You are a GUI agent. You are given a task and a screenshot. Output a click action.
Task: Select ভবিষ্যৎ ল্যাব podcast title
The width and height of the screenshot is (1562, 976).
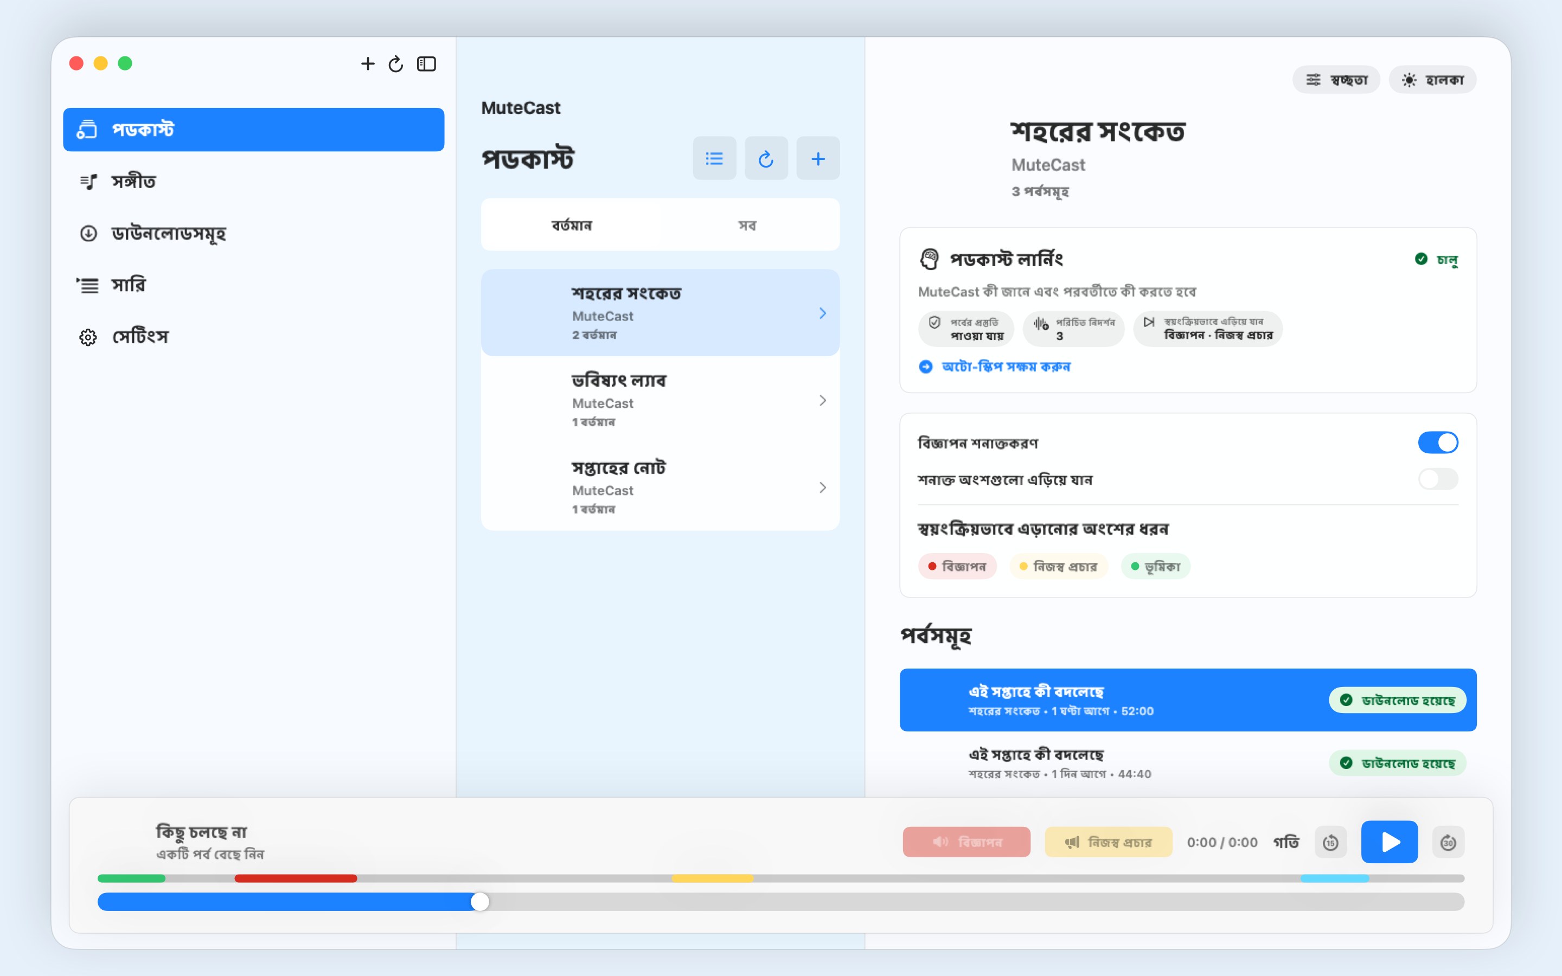pos(618,380)
